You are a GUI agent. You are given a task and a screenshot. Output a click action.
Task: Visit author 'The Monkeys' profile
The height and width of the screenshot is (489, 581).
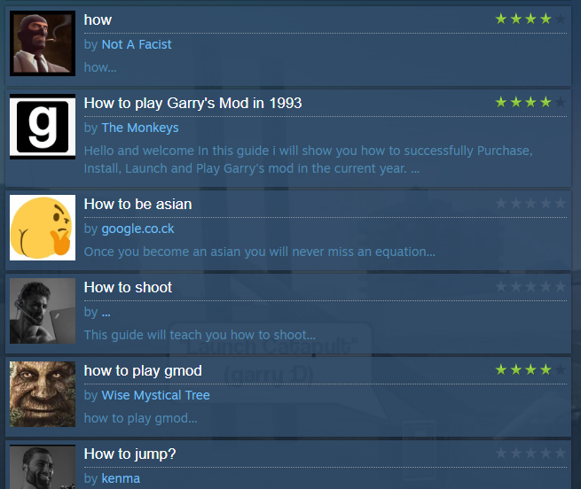pyautogui.click(x=140, y=128)
